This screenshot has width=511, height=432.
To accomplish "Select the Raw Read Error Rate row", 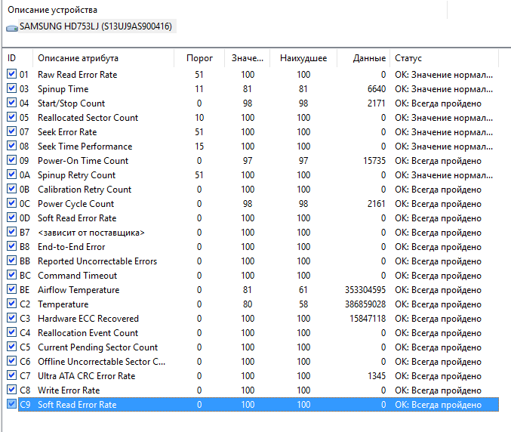I will point(258,75).
